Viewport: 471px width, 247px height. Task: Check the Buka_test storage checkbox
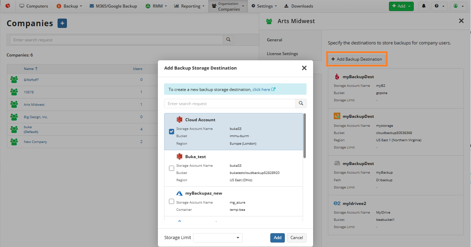coord(171,168)
